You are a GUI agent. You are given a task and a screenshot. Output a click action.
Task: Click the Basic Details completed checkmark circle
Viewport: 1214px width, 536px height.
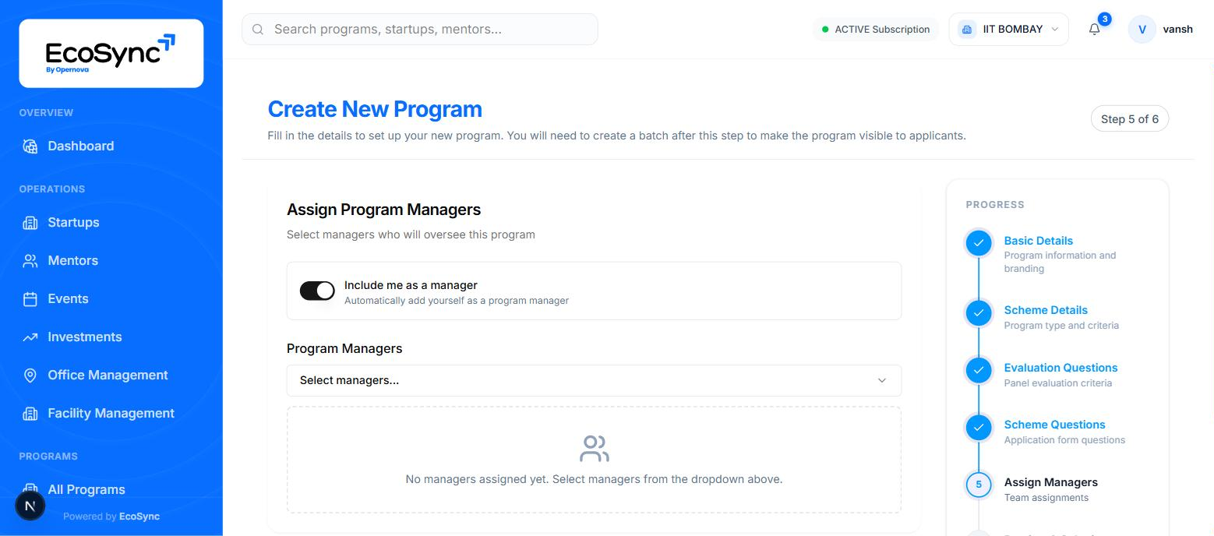tap(979, 243)
